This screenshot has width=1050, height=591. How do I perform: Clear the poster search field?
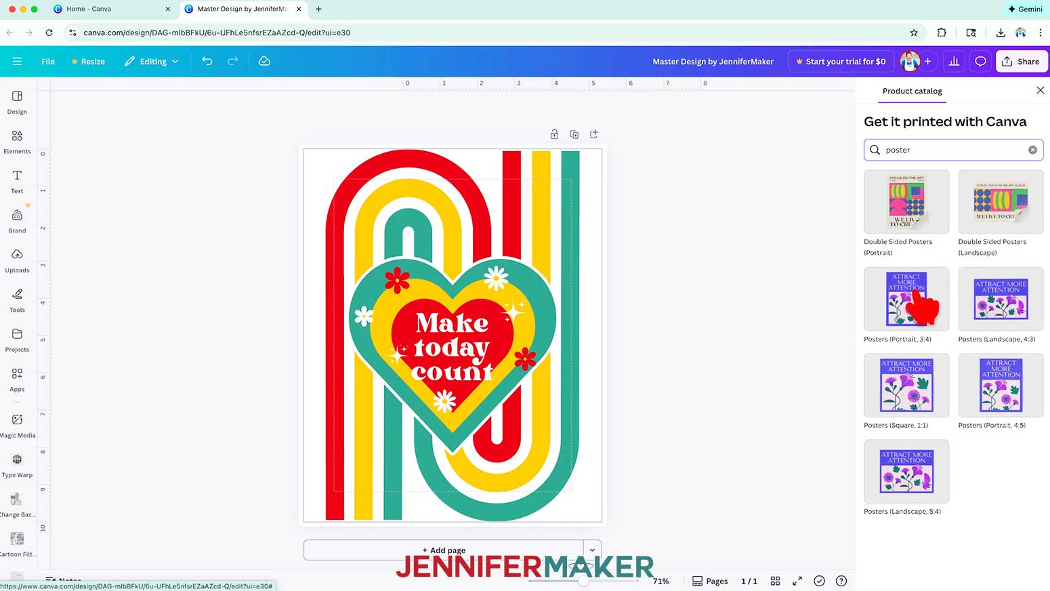(x=1032, y=150)
